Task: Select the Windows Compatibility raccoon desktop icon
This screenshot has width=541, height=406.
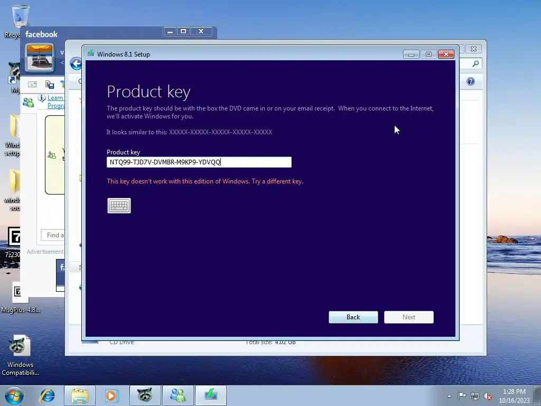Action: click(20, 356)
